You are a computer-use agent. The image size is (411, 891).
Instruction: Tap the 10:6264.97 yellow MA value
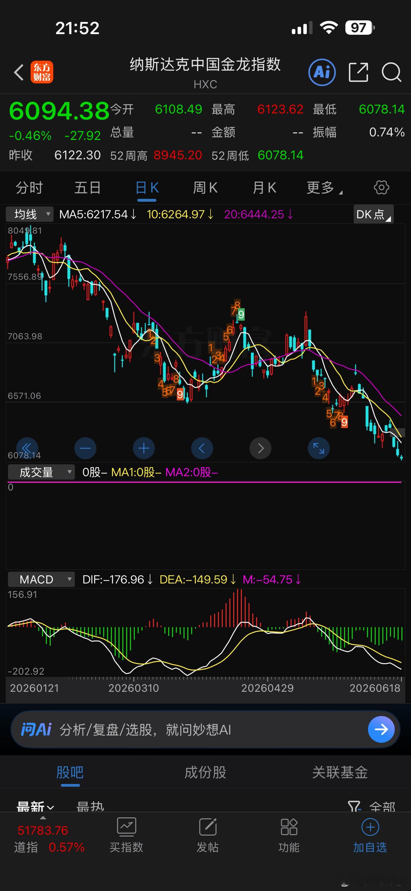pyautogui.click(x=180, y=214)
